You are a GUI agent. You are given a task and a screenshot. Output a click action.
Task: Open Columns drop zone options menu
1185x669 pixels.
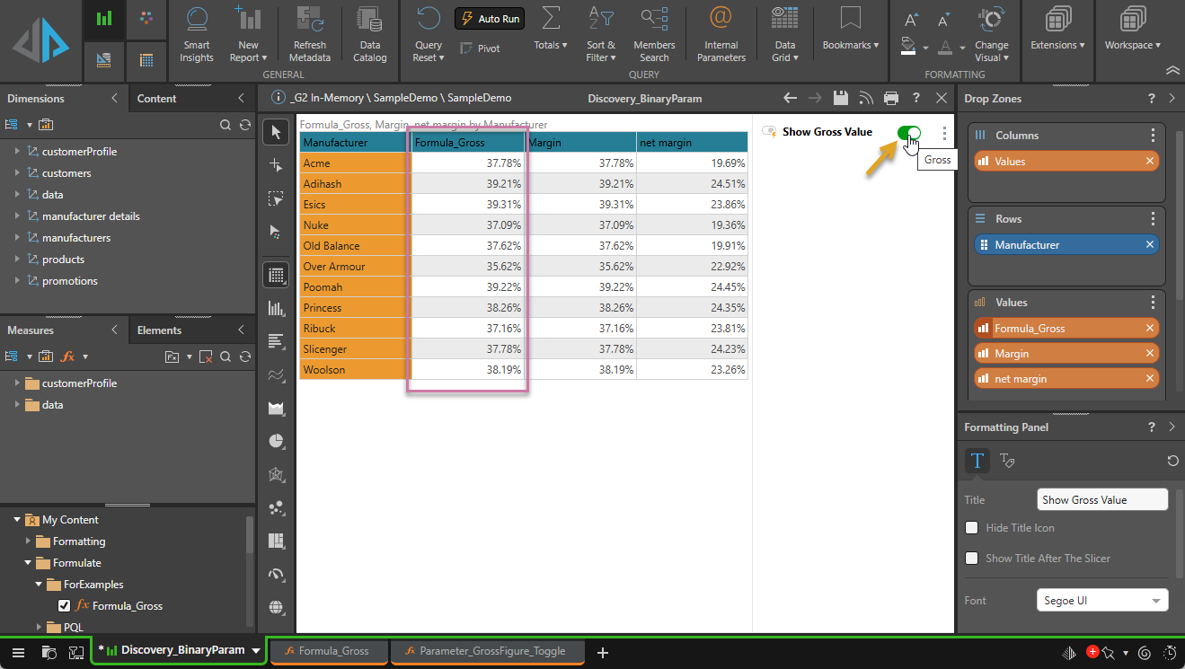coord(1153,136)
